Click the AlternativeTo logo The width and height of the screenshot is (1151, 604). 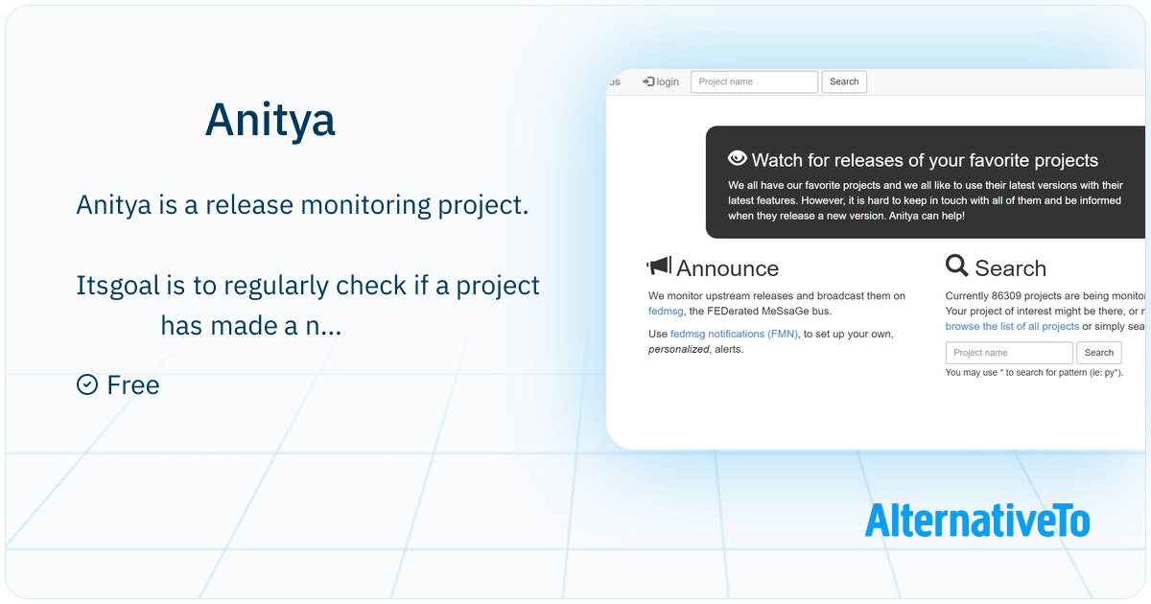click(x=977, y=520)
